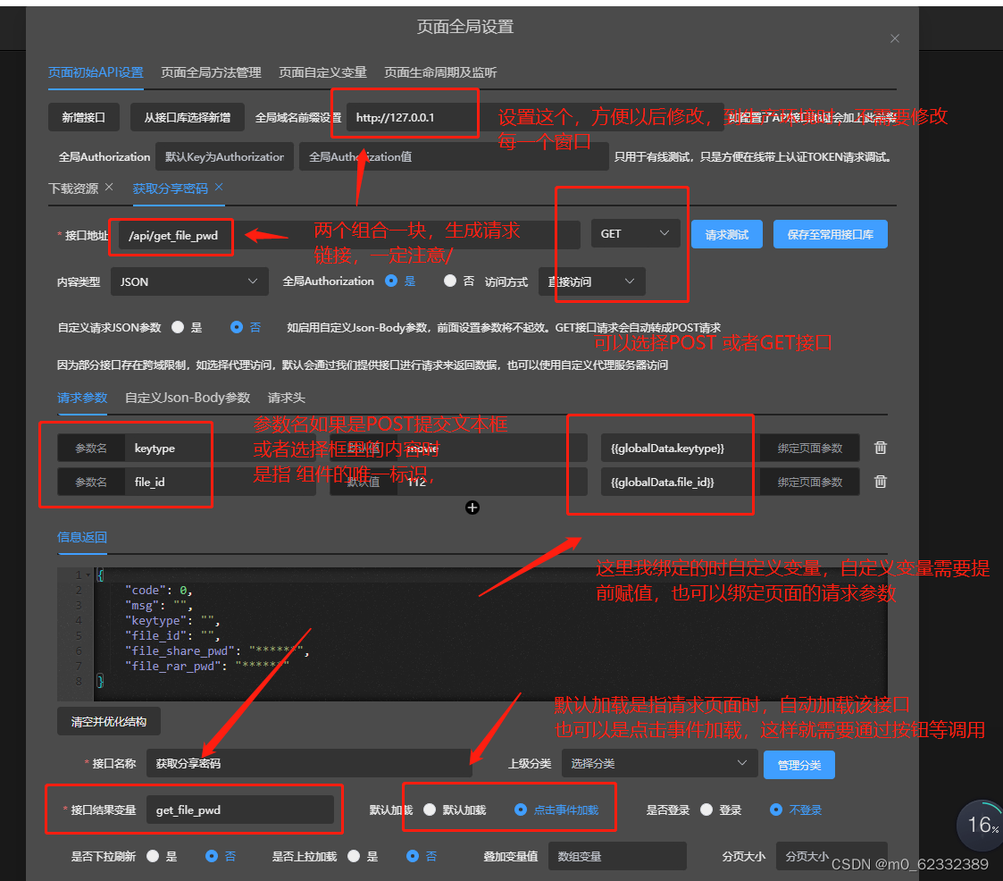Select 登录 for 是否登录
The width and height of the screenshot is (1003, 881).
click(x=706, y=810)
